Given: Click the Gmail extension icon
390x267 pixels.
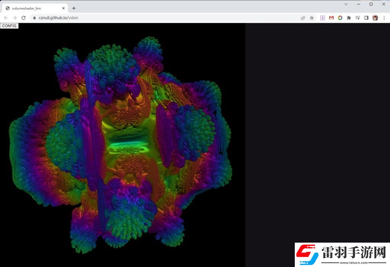Looking at the screenshot, I should (x=331, y=18).
